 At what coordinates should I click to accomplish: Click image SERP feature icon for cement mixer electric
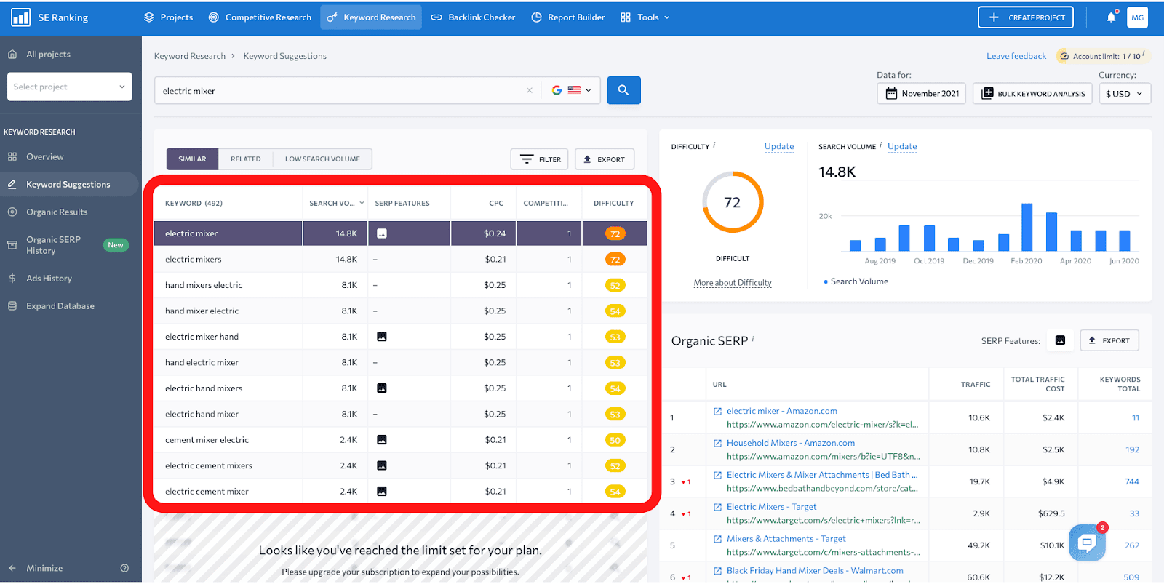(382, 440)
